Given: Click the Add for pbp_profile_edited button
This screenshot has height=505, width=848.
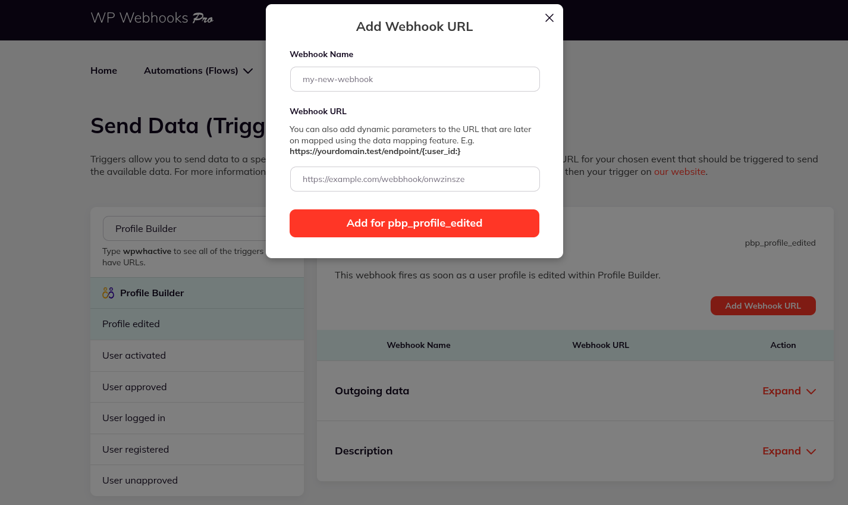Looking at the screenshot, I should [x=414, y=223].
